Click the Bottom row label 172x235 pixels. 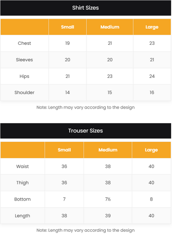pyautogui.click(x=22, y=199)
